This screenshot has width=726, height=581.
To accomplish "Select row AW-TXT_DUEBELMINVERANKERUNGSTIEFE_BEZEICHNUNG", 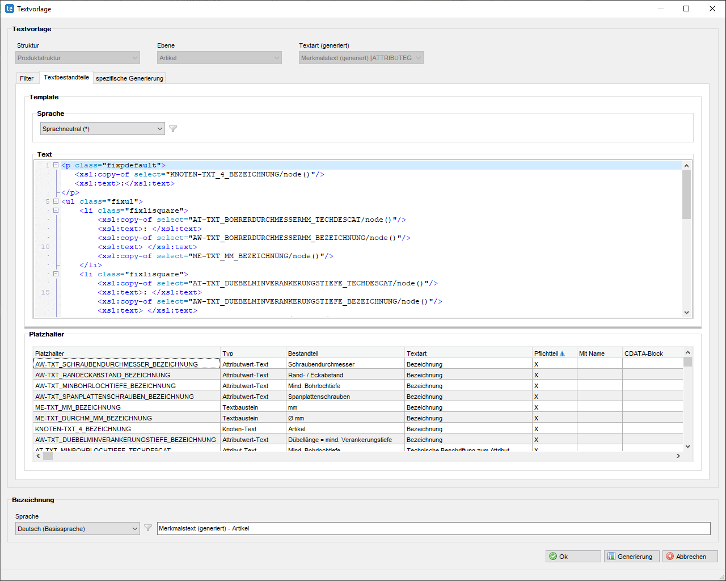I will pos(358,440).
